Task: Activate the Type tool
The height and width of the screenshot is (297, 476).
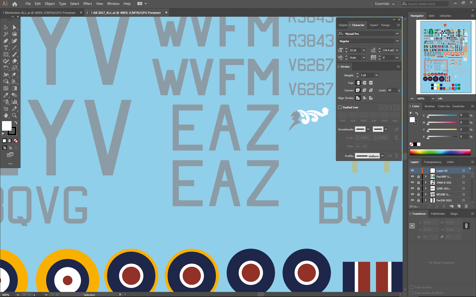Action: tap(6, 48)
